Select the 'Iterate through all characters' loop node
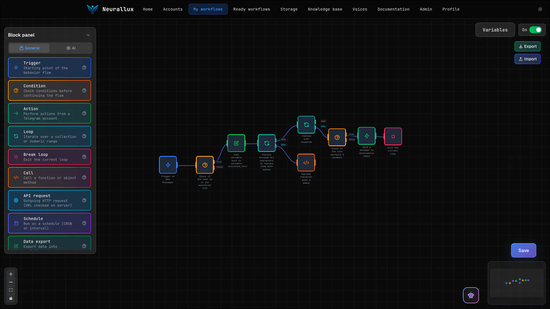The image size is (550, 309). 267,143
